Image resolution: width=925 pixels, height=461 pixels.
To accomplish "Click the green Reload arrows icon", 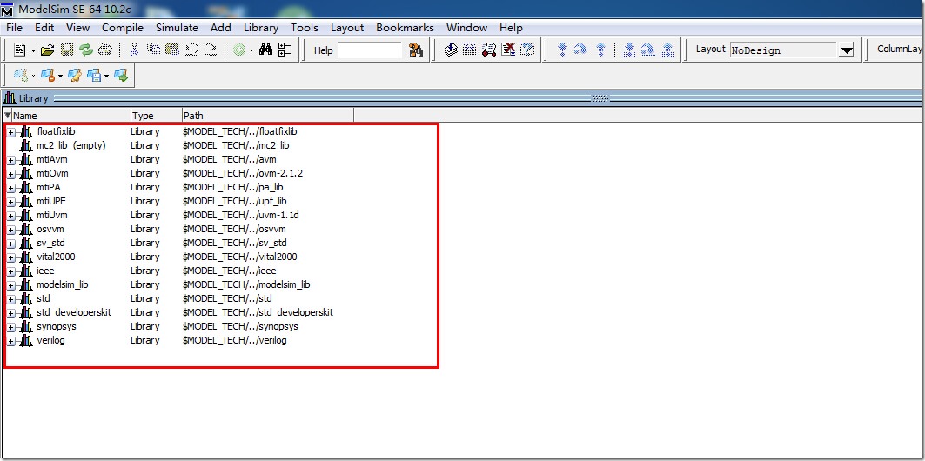I will (x=85, y=50).
